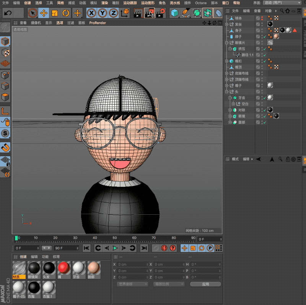Switch to Model mode
The image size is (306, 305).
(x=5, y=41)
